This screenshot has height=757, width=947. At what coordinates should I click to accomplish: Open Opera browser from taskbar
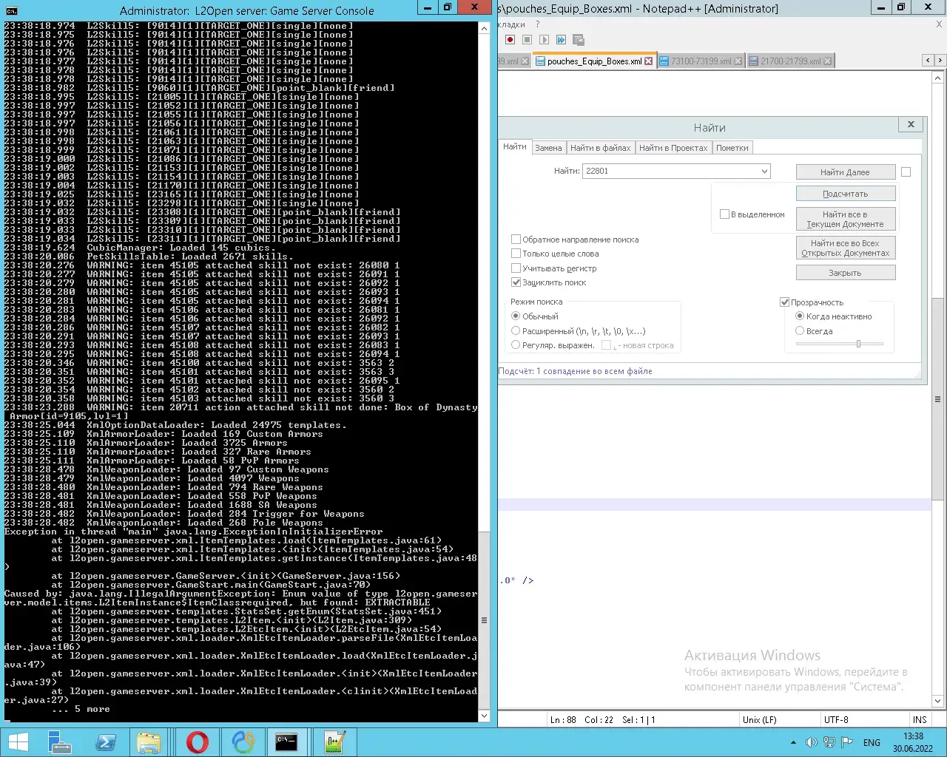[197, 742]
